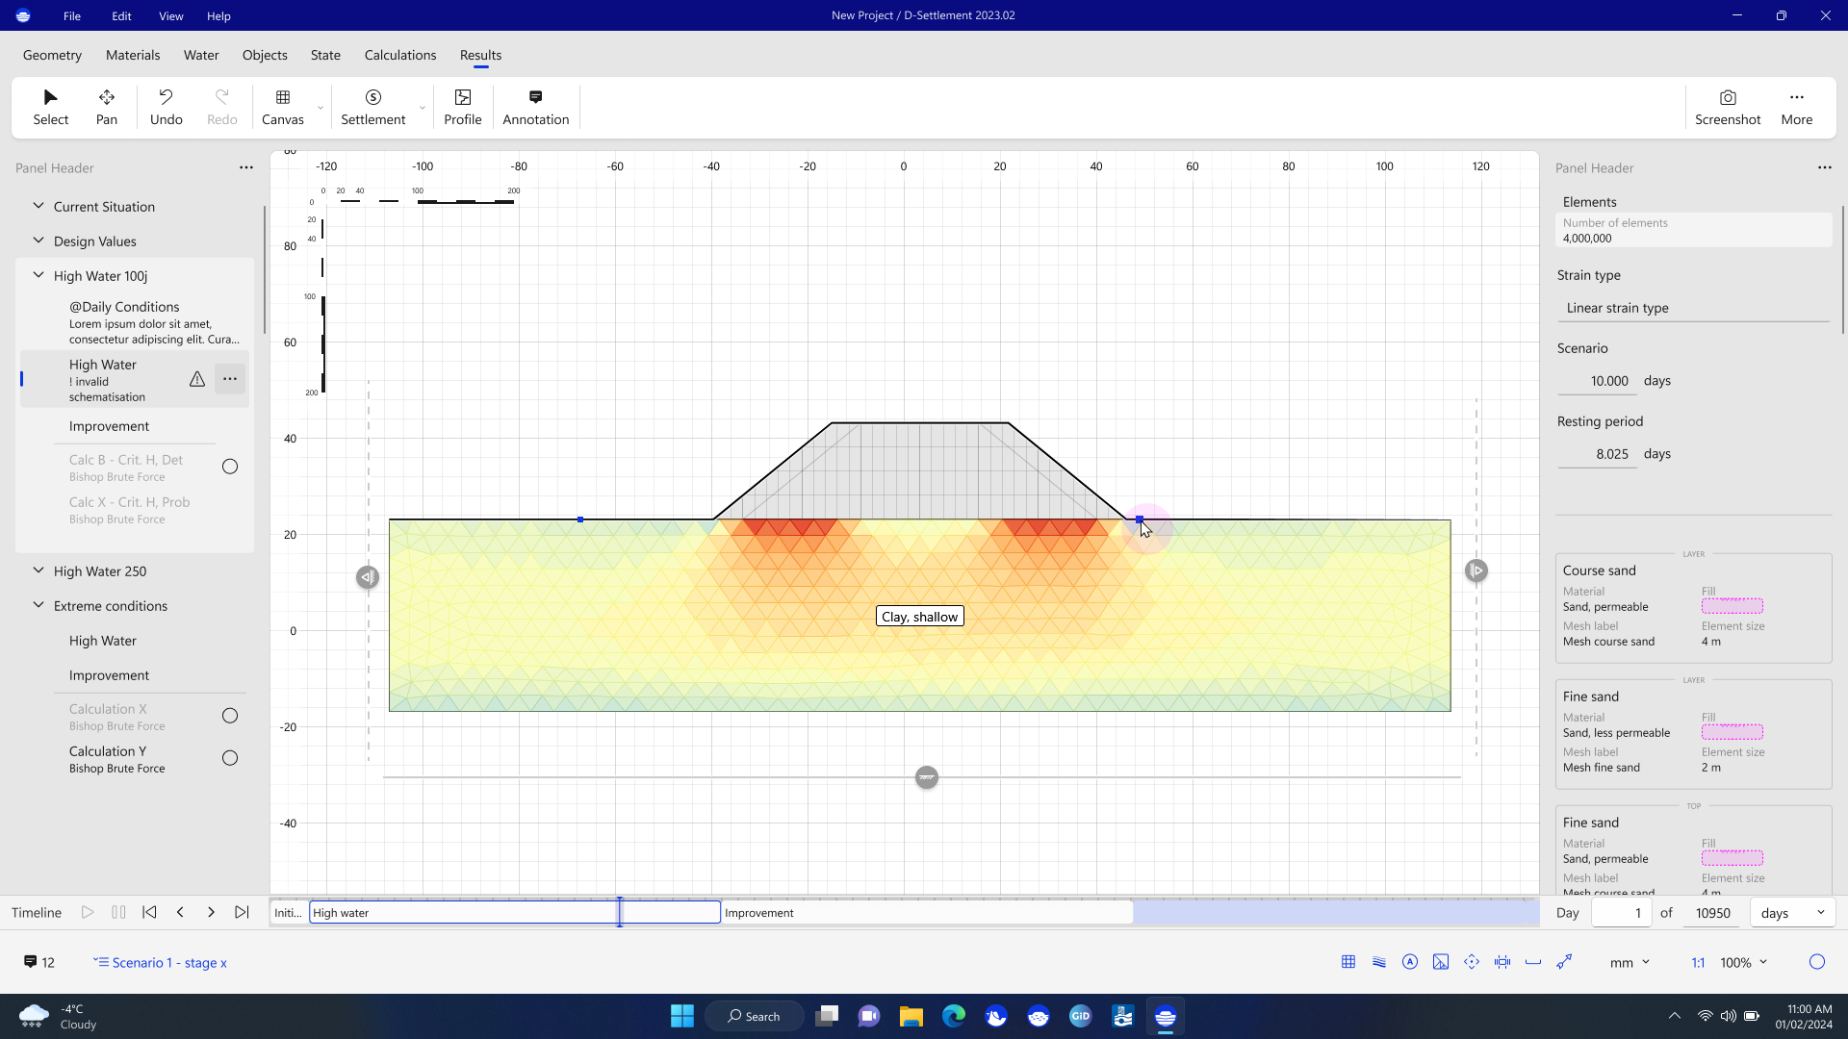Open the mm units dropdown

(1630, 962)
